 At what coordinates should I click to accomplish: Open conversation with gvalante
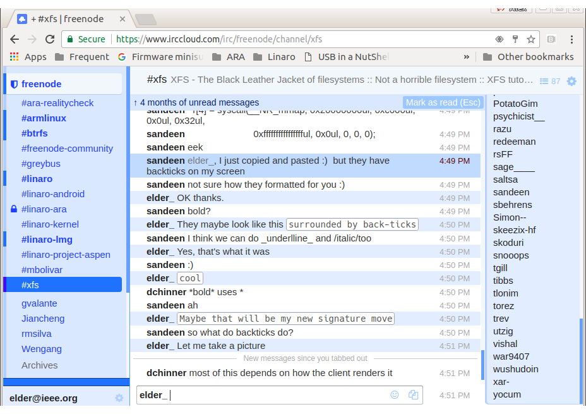click(x=39, y=303)
